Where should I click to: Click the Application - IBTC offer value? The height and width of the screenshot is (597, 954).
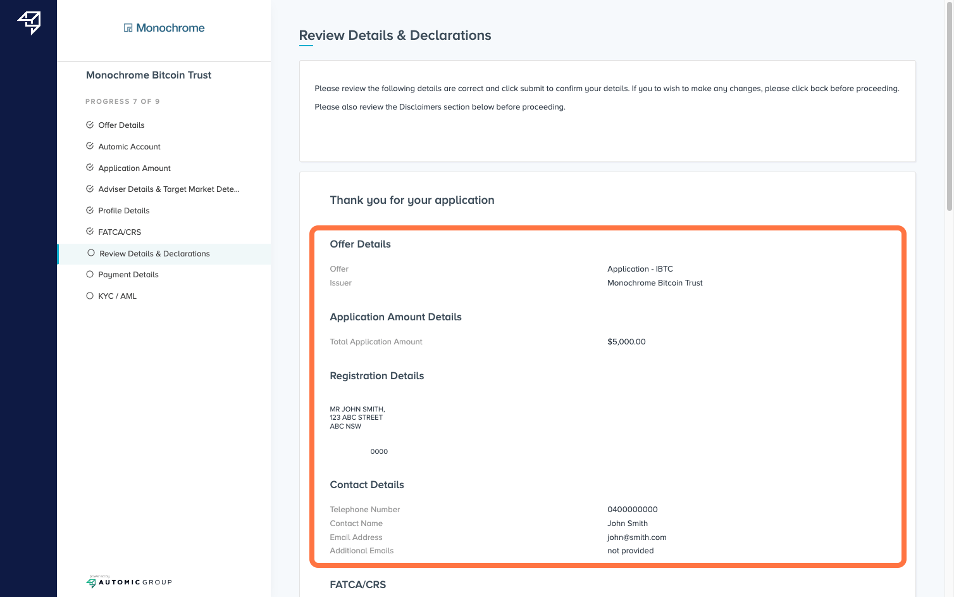pos(640,269)
